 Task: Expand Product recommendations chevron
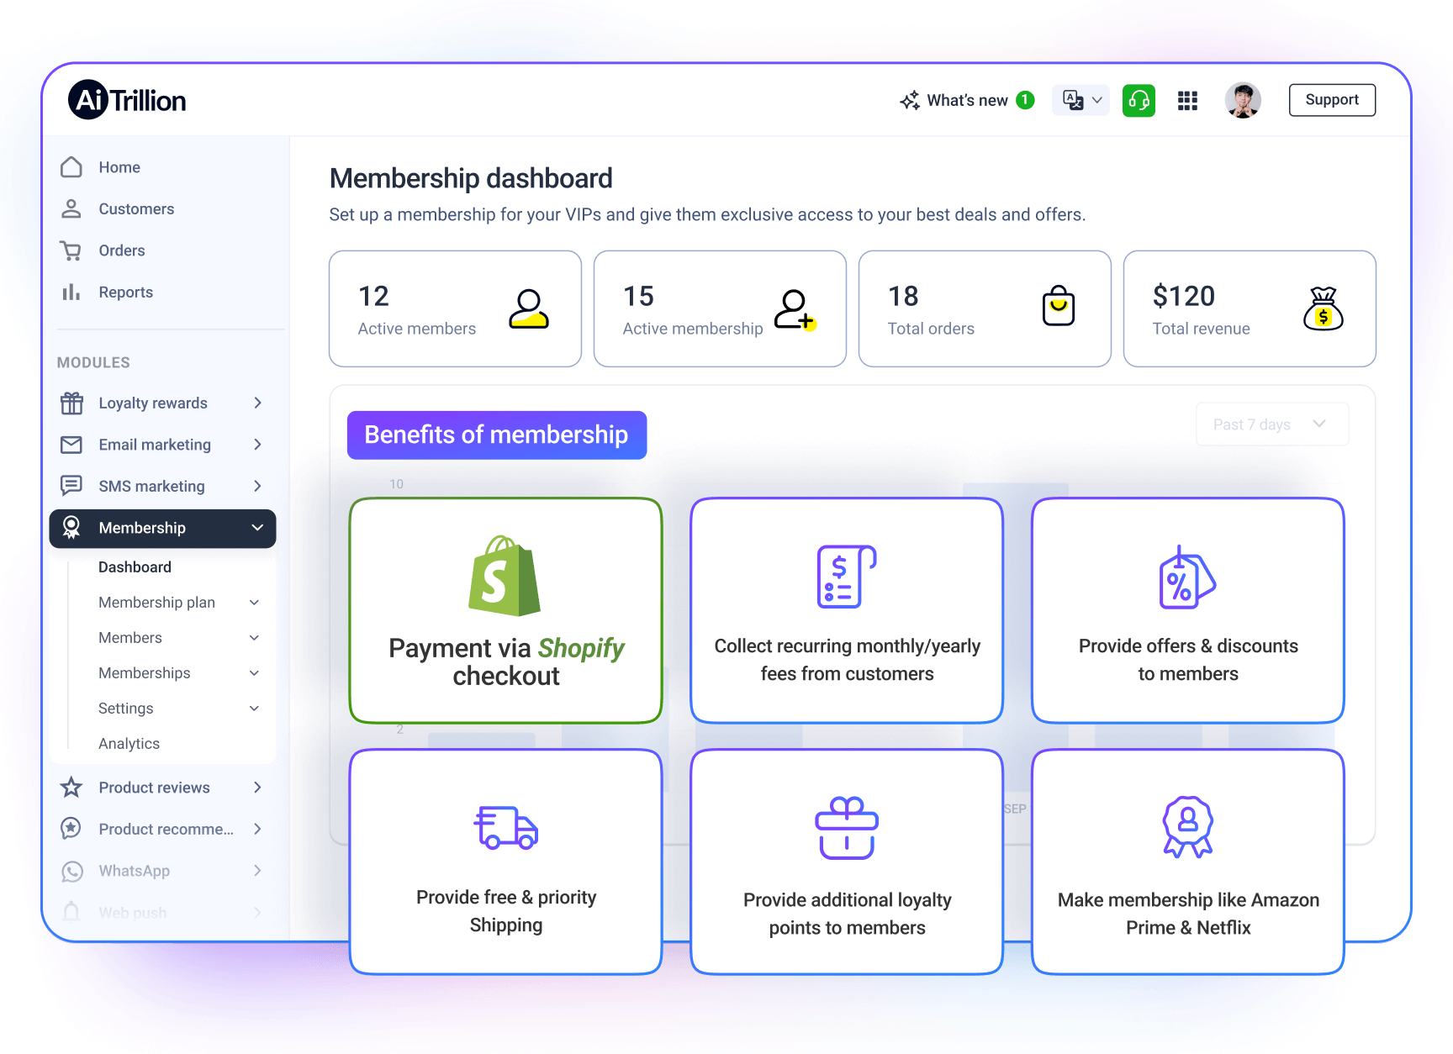(257, 829)
